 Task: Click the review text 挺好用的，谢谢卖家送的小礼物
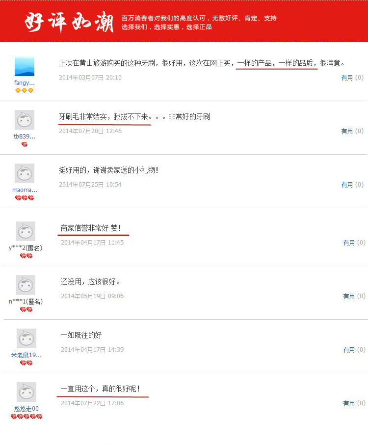108,170
